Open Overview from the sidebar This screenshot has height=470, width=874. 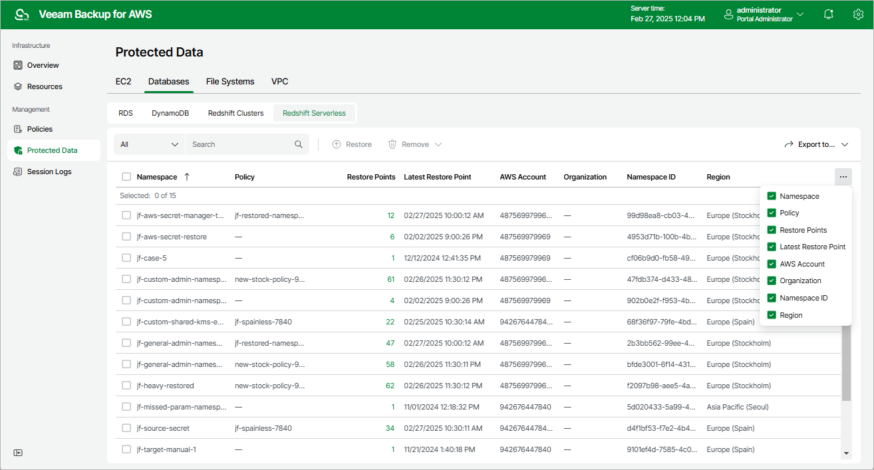[x=43, y=65]
